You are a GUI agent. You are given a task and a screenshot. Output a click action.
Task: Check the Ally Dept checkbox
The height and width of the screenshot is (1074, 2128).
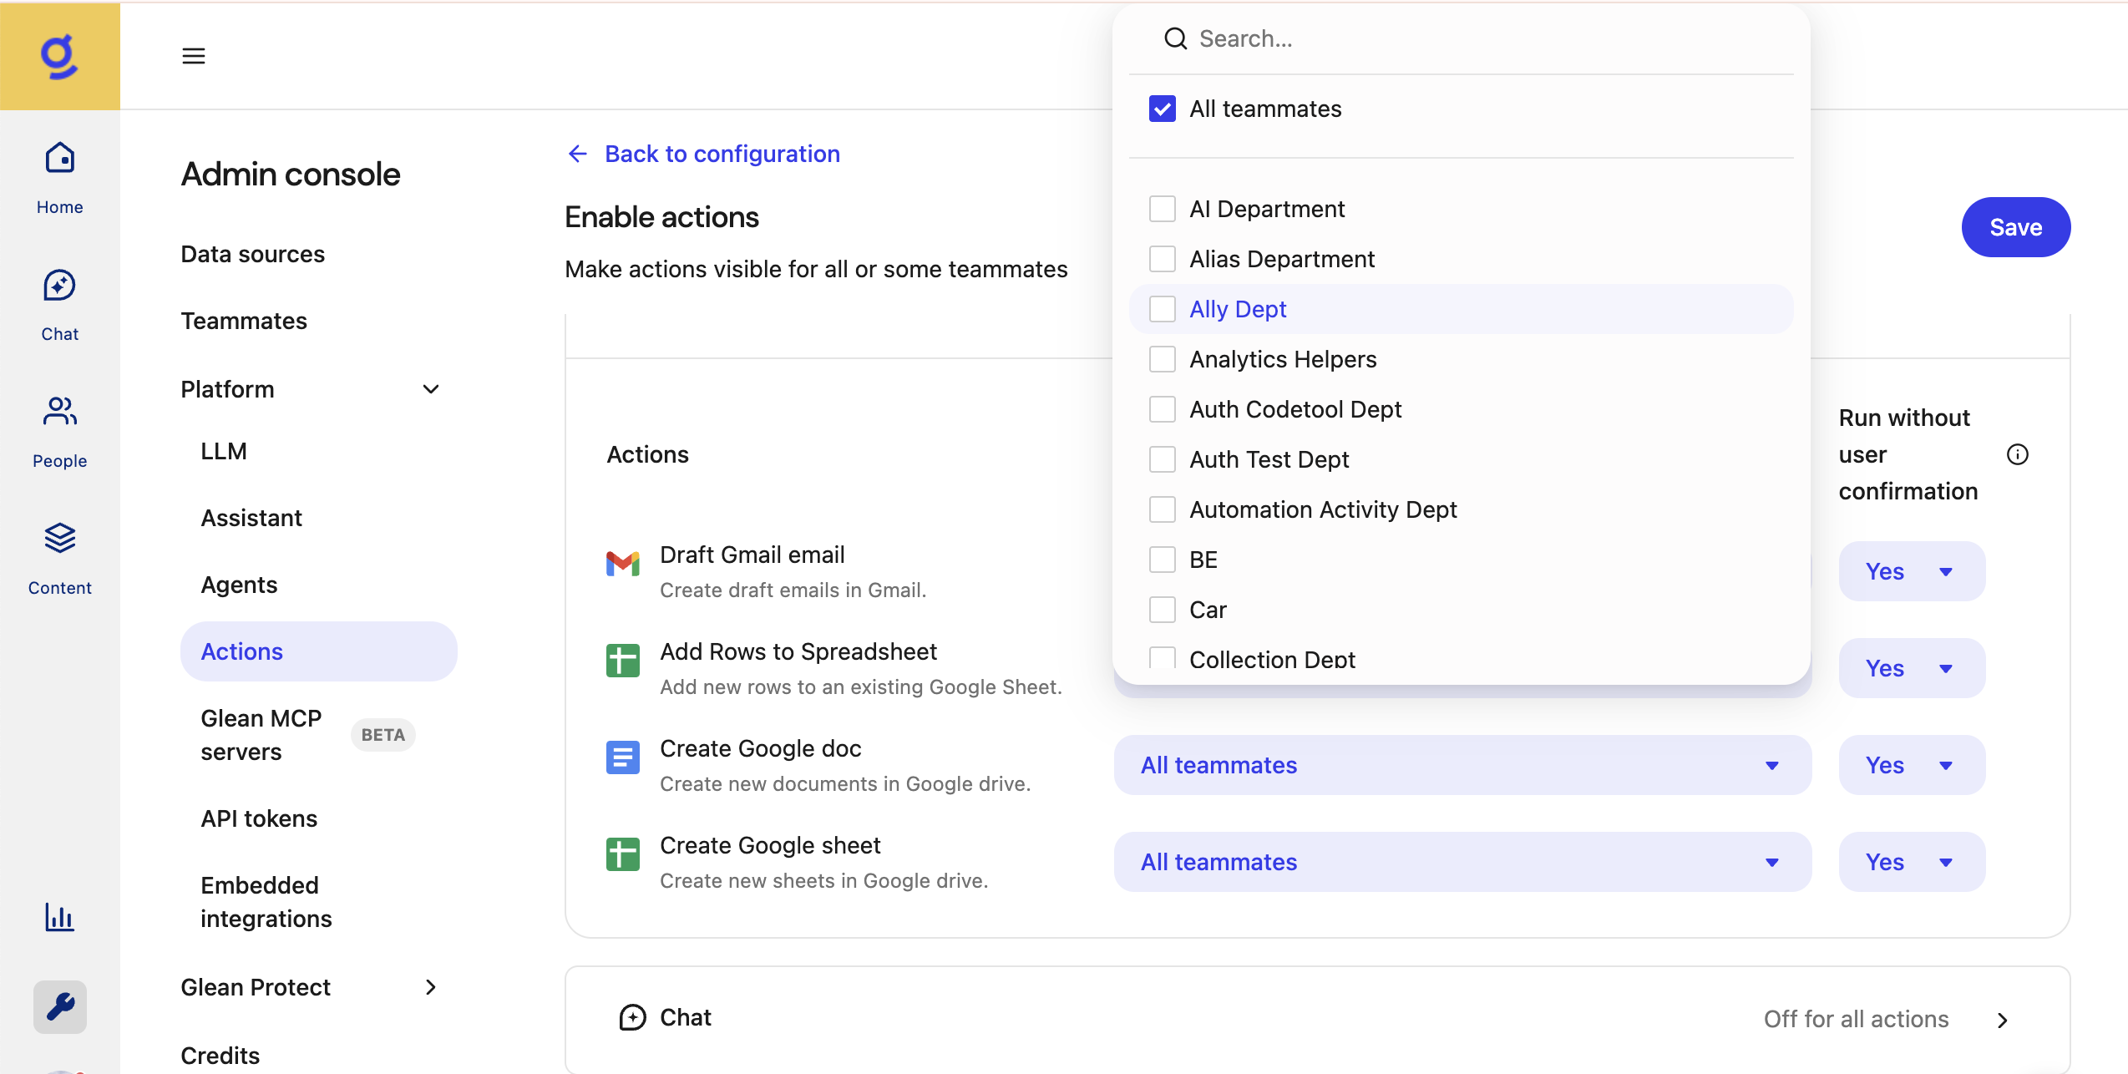[1162, 309]
